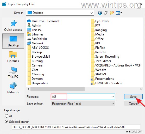Select Libraries in the places bar

tap(13, 57)
